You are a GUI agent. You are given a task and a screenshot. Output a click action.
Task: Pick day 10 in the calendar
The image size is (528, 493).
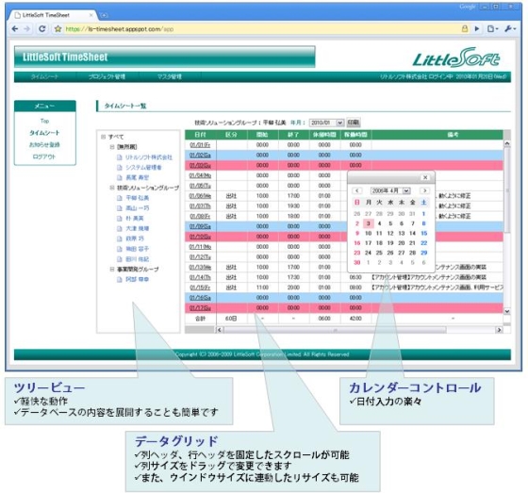pyautogui.click(x=369, y=234)
